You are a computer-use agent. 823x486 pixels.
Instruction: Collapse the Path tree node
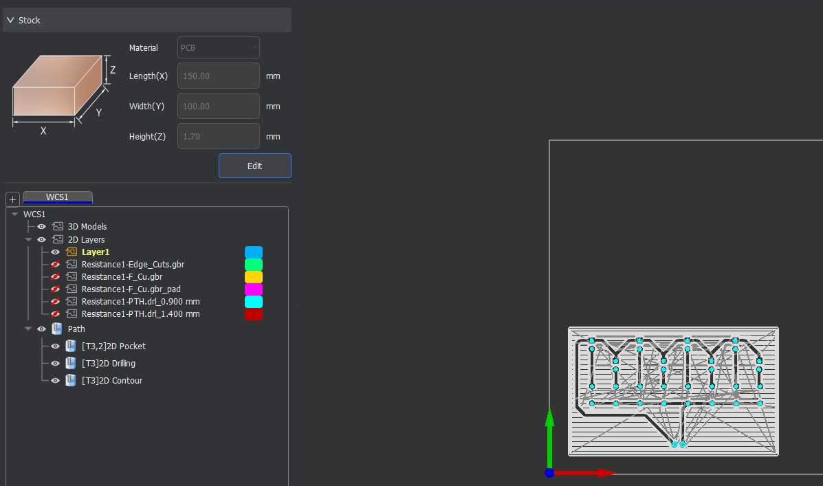click(x=28, y=329)
